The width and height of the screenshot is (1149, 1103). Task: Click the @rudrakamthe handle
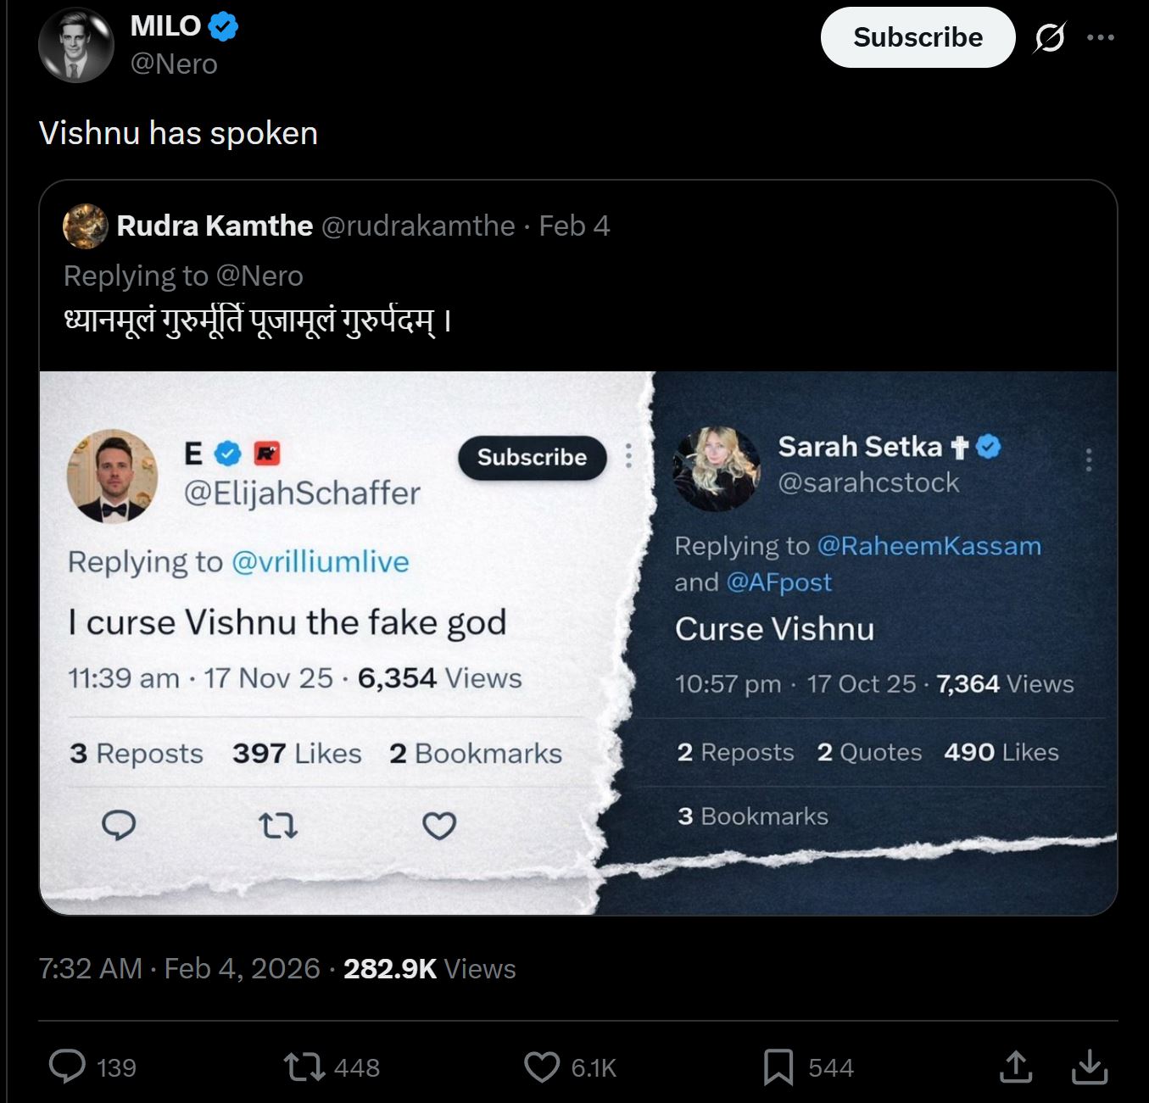(x=419, y=226)
